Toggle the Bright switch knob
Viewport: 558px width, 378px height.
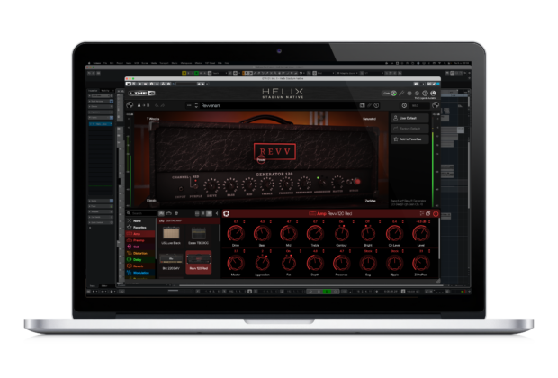tap(368, 234)
